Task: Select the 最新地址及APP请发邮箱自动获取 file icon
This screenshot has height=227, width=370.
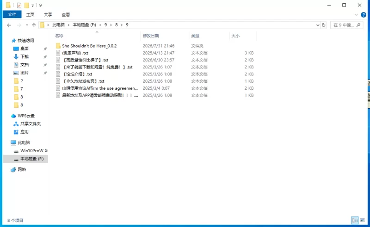Action: pyautogui.click(x=58, y=95)
